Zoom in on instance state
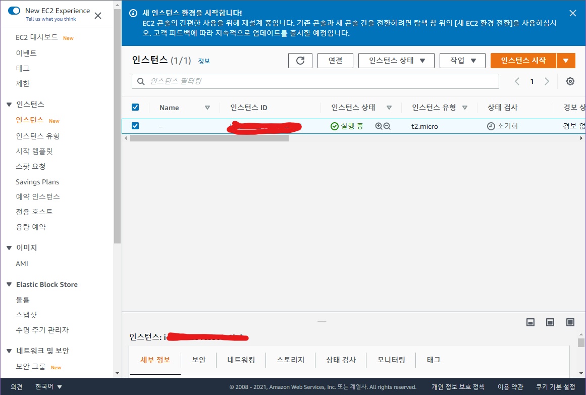 pyautogui.click(x=379, y=126)
